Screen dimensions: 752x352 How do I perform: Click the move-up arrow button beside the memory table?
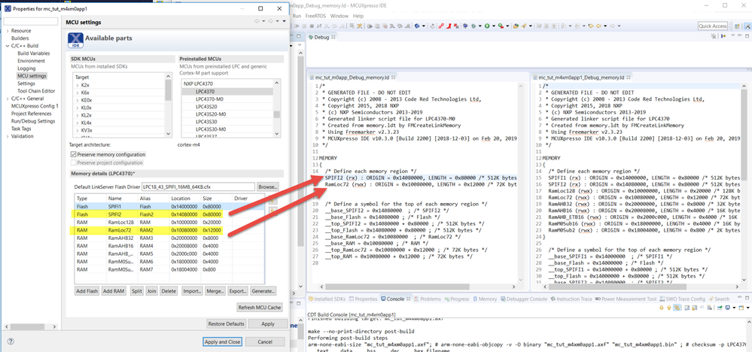(273, 200)
